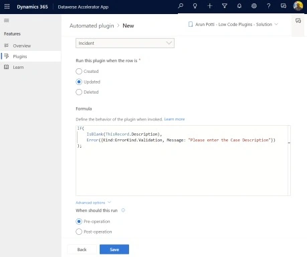The image size is (307, 257).
Task: Click the Learn book icon
Action: 7,67
